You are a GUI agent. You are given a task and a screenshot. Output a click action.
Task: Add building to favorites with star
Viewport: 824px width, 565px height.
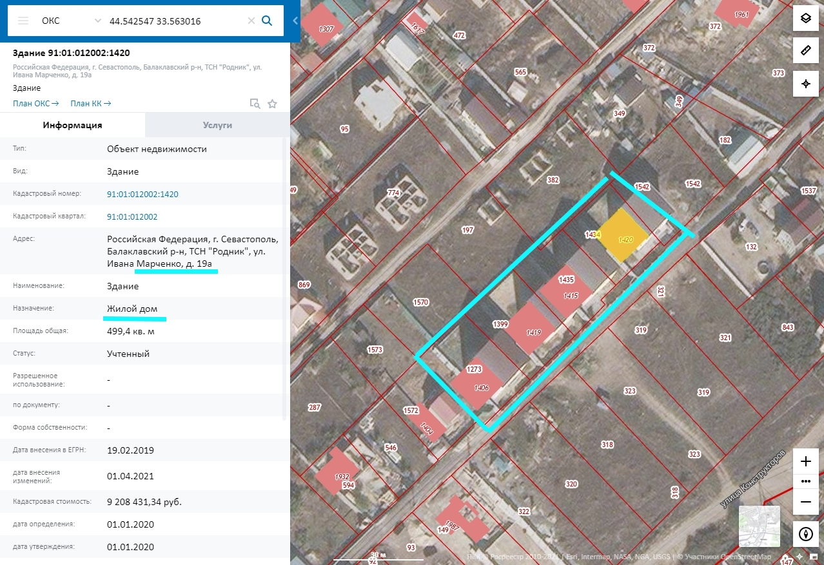(x=272, y=104)
